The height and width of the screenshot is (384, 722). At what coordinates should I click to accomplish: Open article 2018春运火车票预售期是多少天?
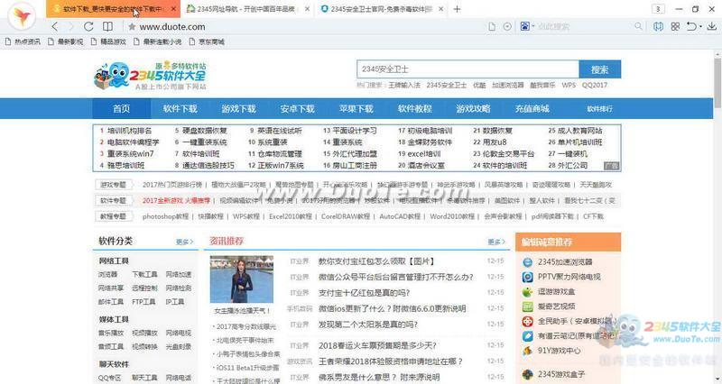pos(377,345)
